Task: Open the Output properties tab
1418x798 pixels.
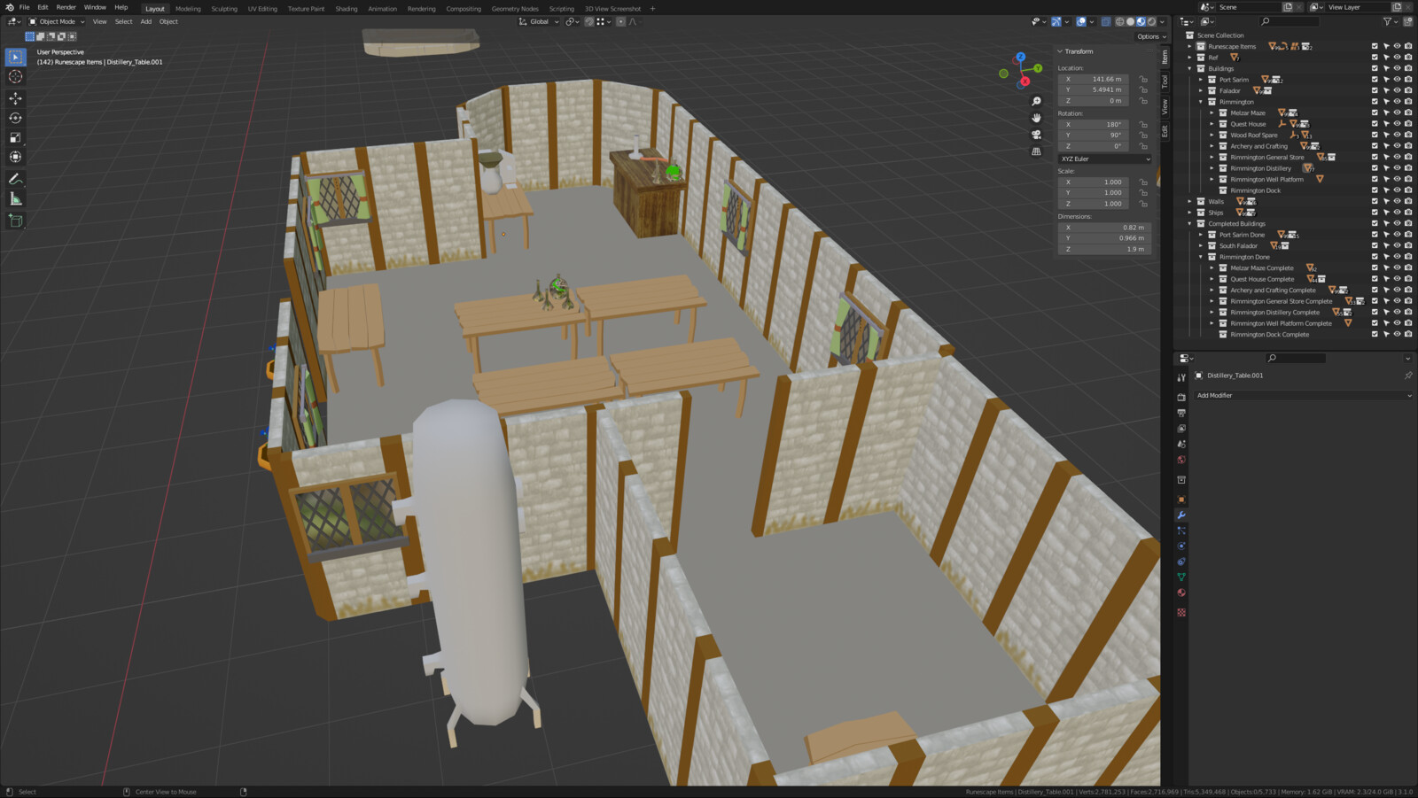Action: (1180, 413)
